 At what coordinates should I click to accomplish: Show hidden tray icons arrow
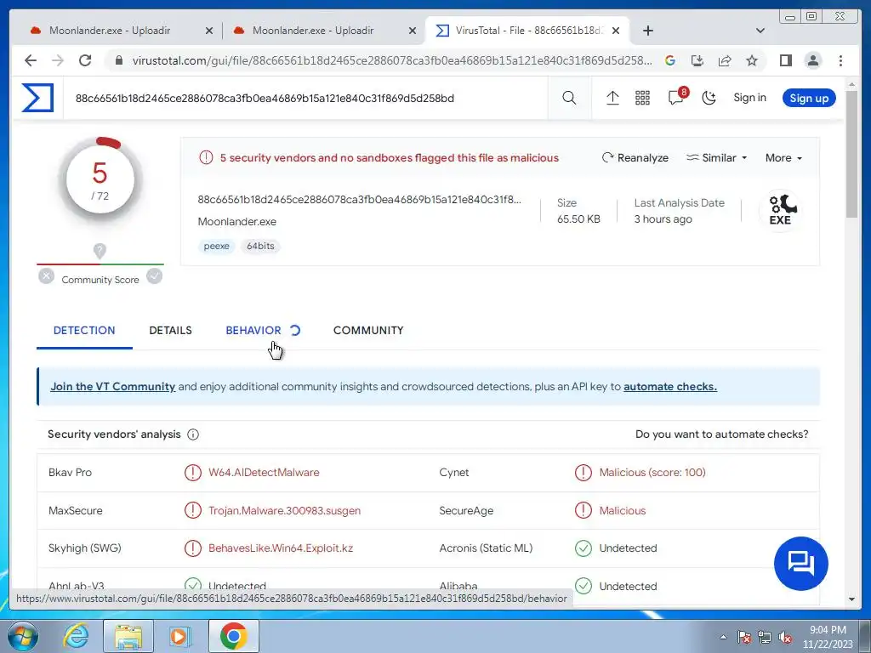pos(723,637)
